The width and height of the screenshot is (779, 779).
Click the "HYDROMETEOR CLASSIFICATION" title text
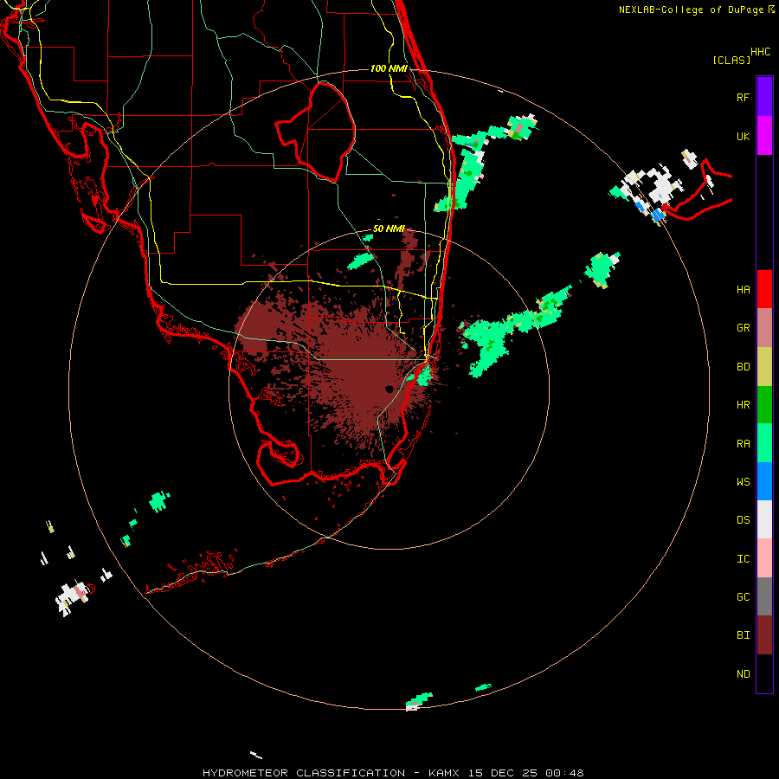tap(304, 773)
